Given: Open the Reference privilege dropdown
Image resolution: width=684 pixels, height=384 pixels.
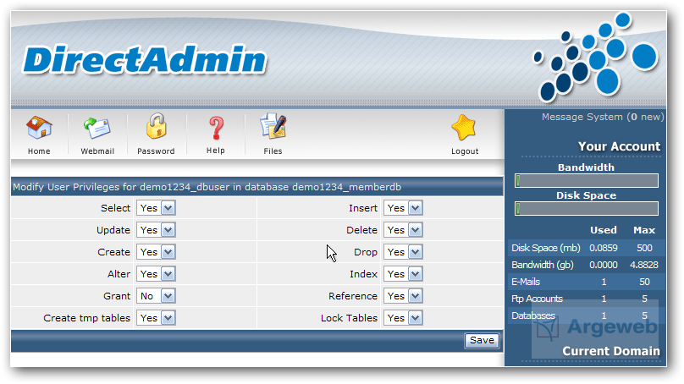Looking at the screenshot, I should (403, 296).
